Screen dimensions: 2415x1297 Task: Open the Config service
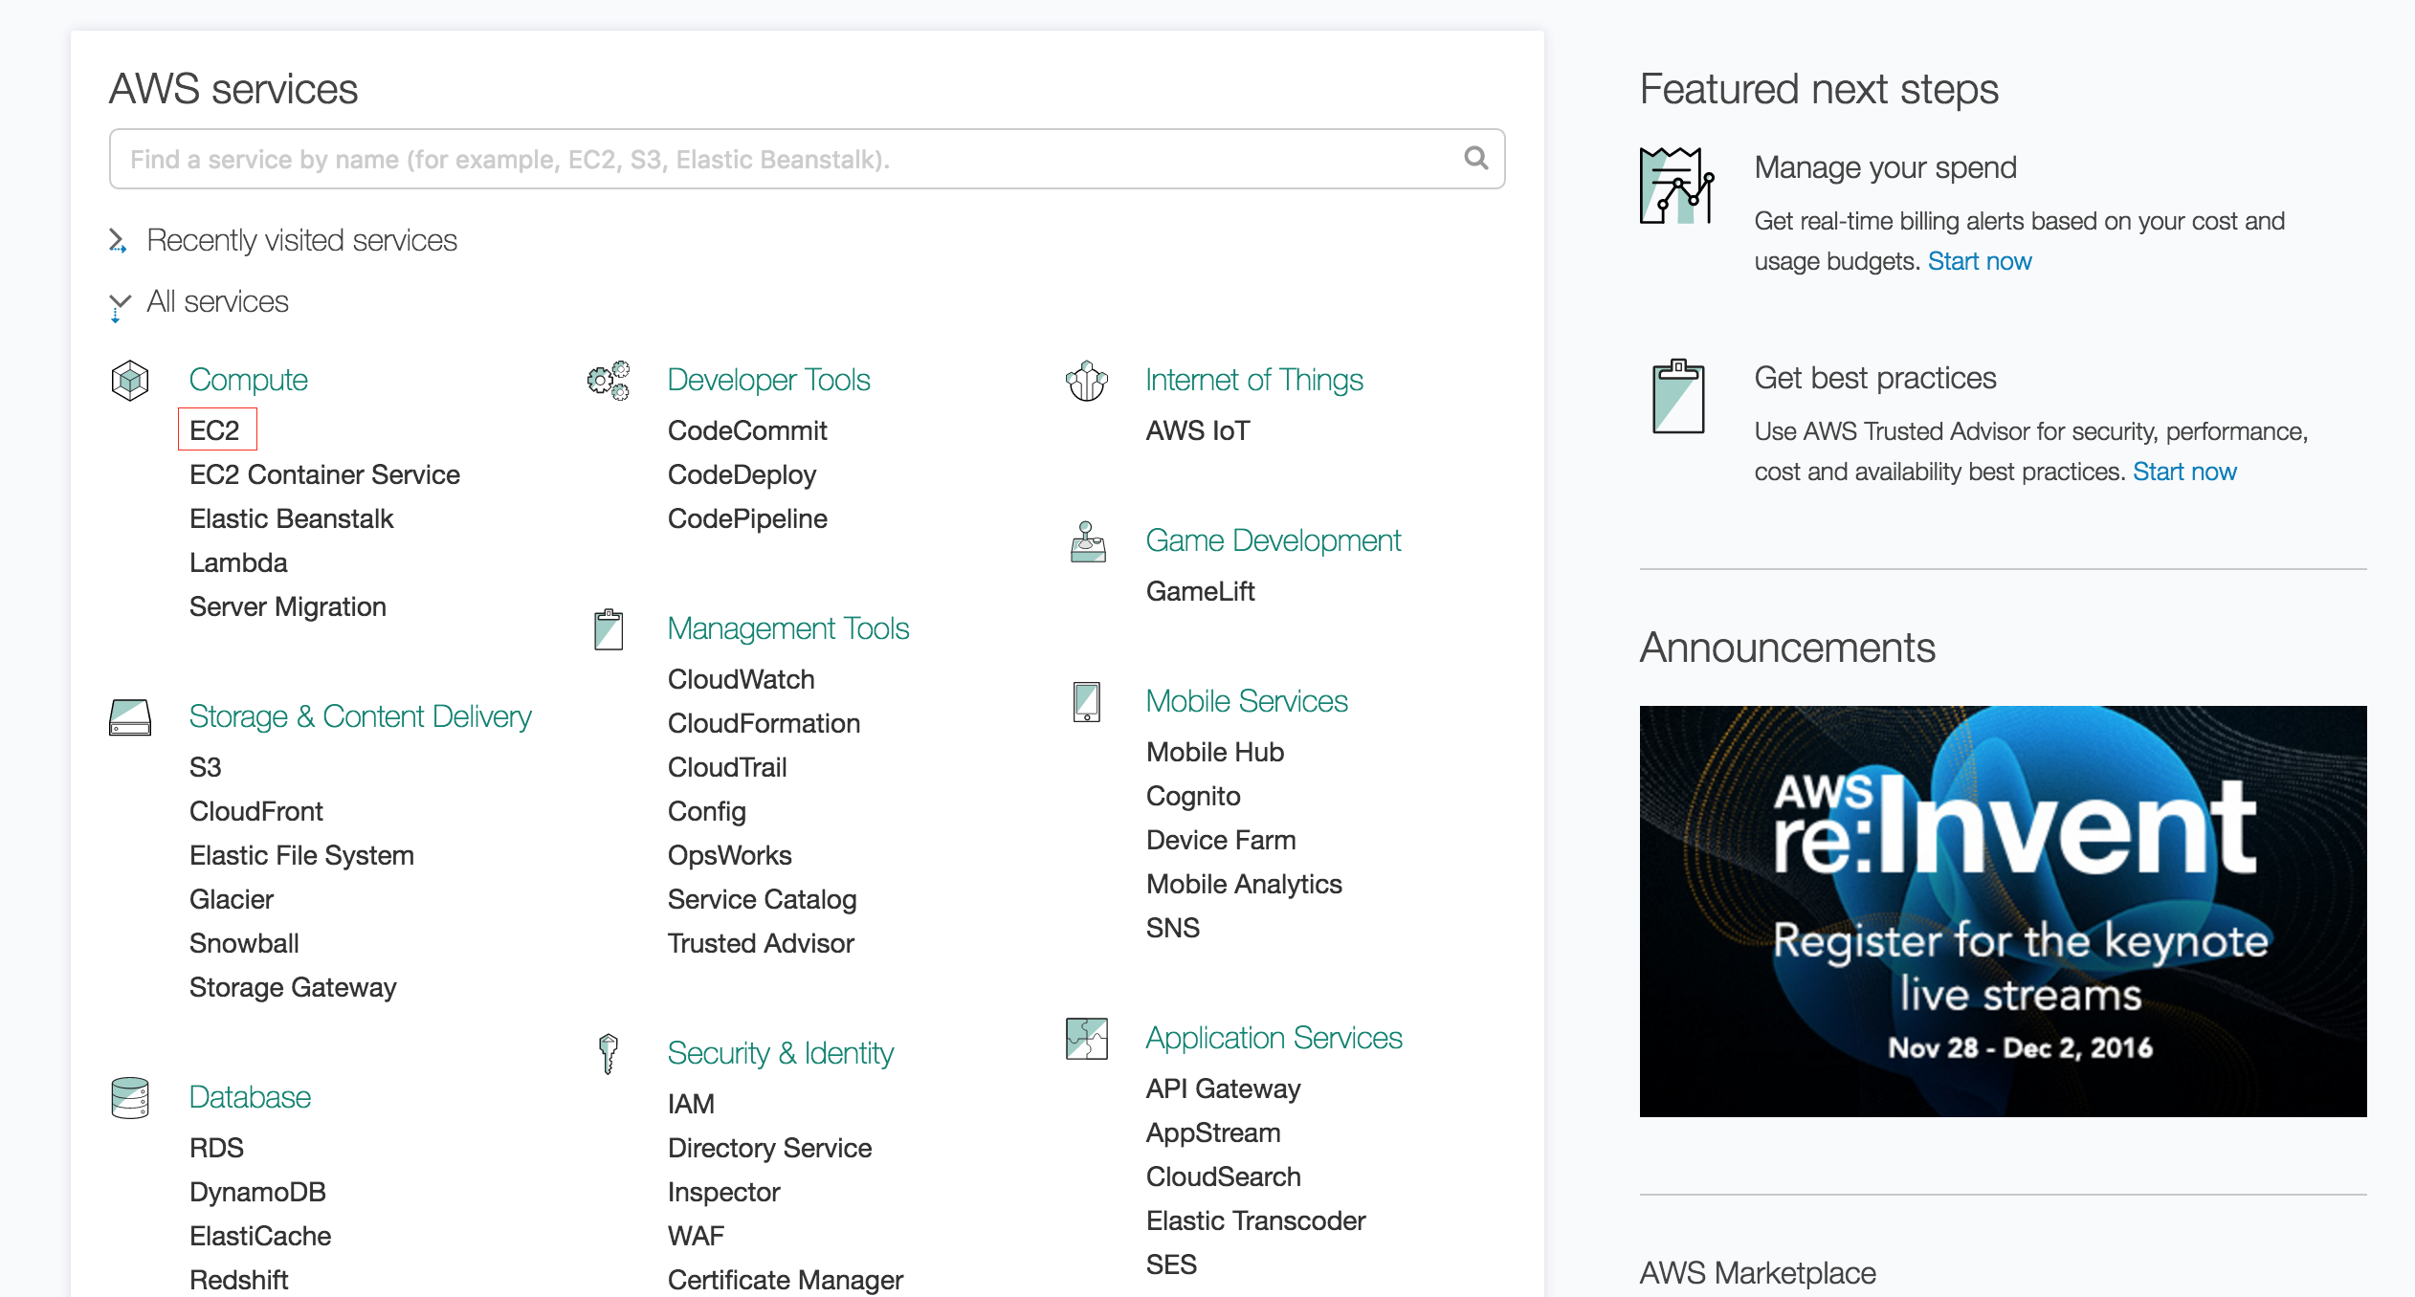click(x=707, y=811)
